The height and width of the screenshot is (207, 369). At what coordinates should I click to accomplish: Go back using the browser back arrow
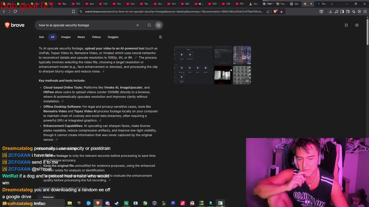click(4, 11)
